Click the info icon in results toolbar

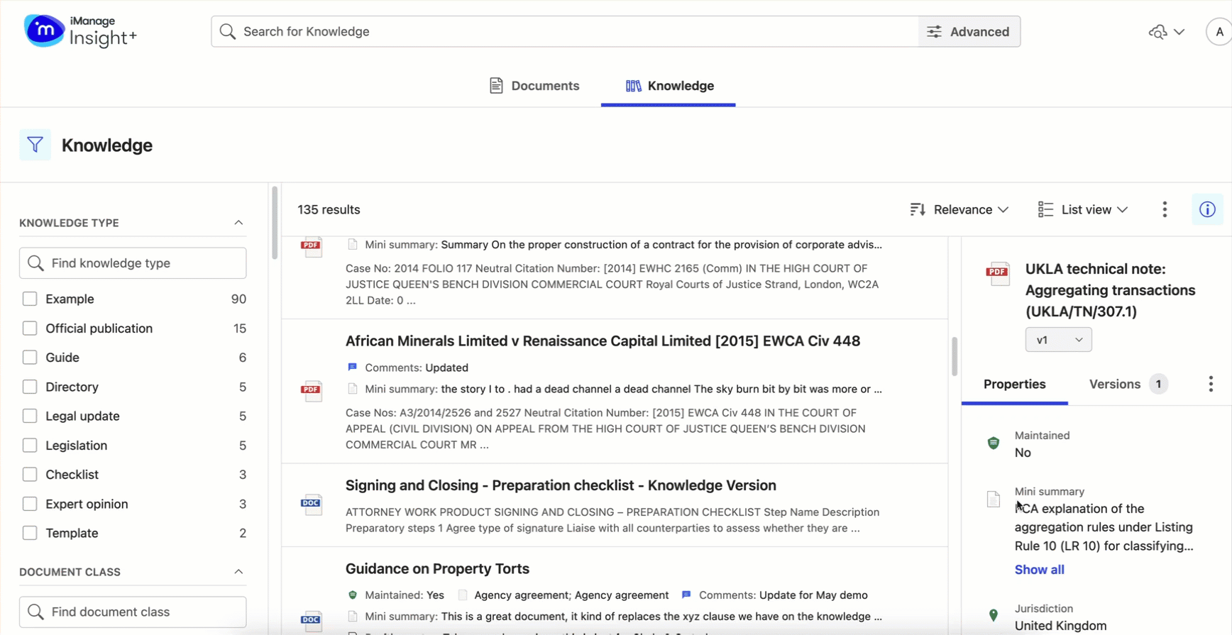click(x=1206, y=209)
